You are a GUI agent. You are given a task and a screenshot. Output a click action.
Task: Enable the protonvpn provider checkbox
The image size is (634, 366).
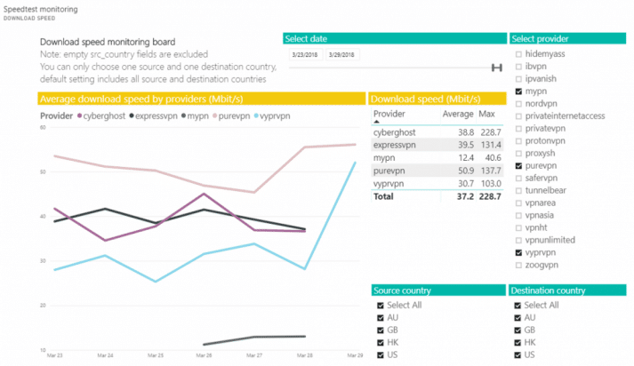518,141
